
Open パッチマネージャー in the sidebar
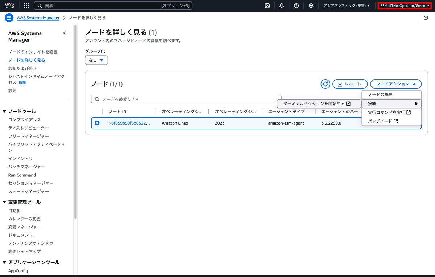pos(27,167)
